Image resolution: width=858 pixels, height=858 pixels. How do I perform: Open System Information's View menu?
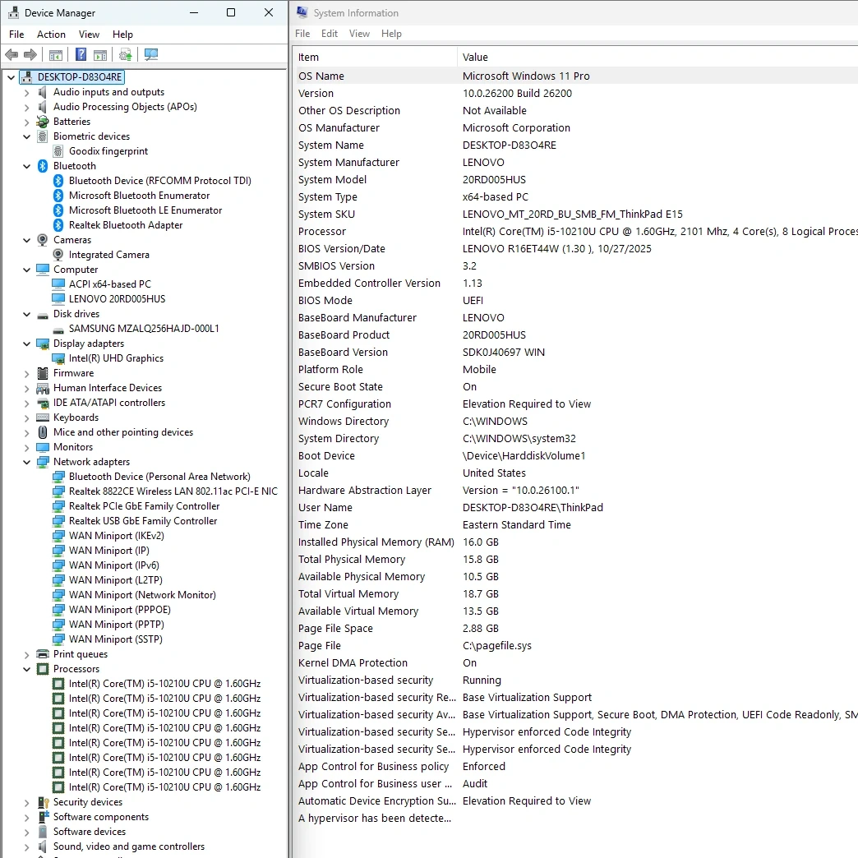click(x=359, y=34)
